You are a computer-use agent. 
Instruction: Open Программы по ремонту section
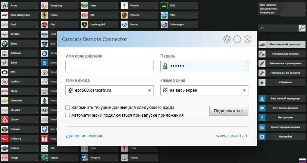coord(282,73)
